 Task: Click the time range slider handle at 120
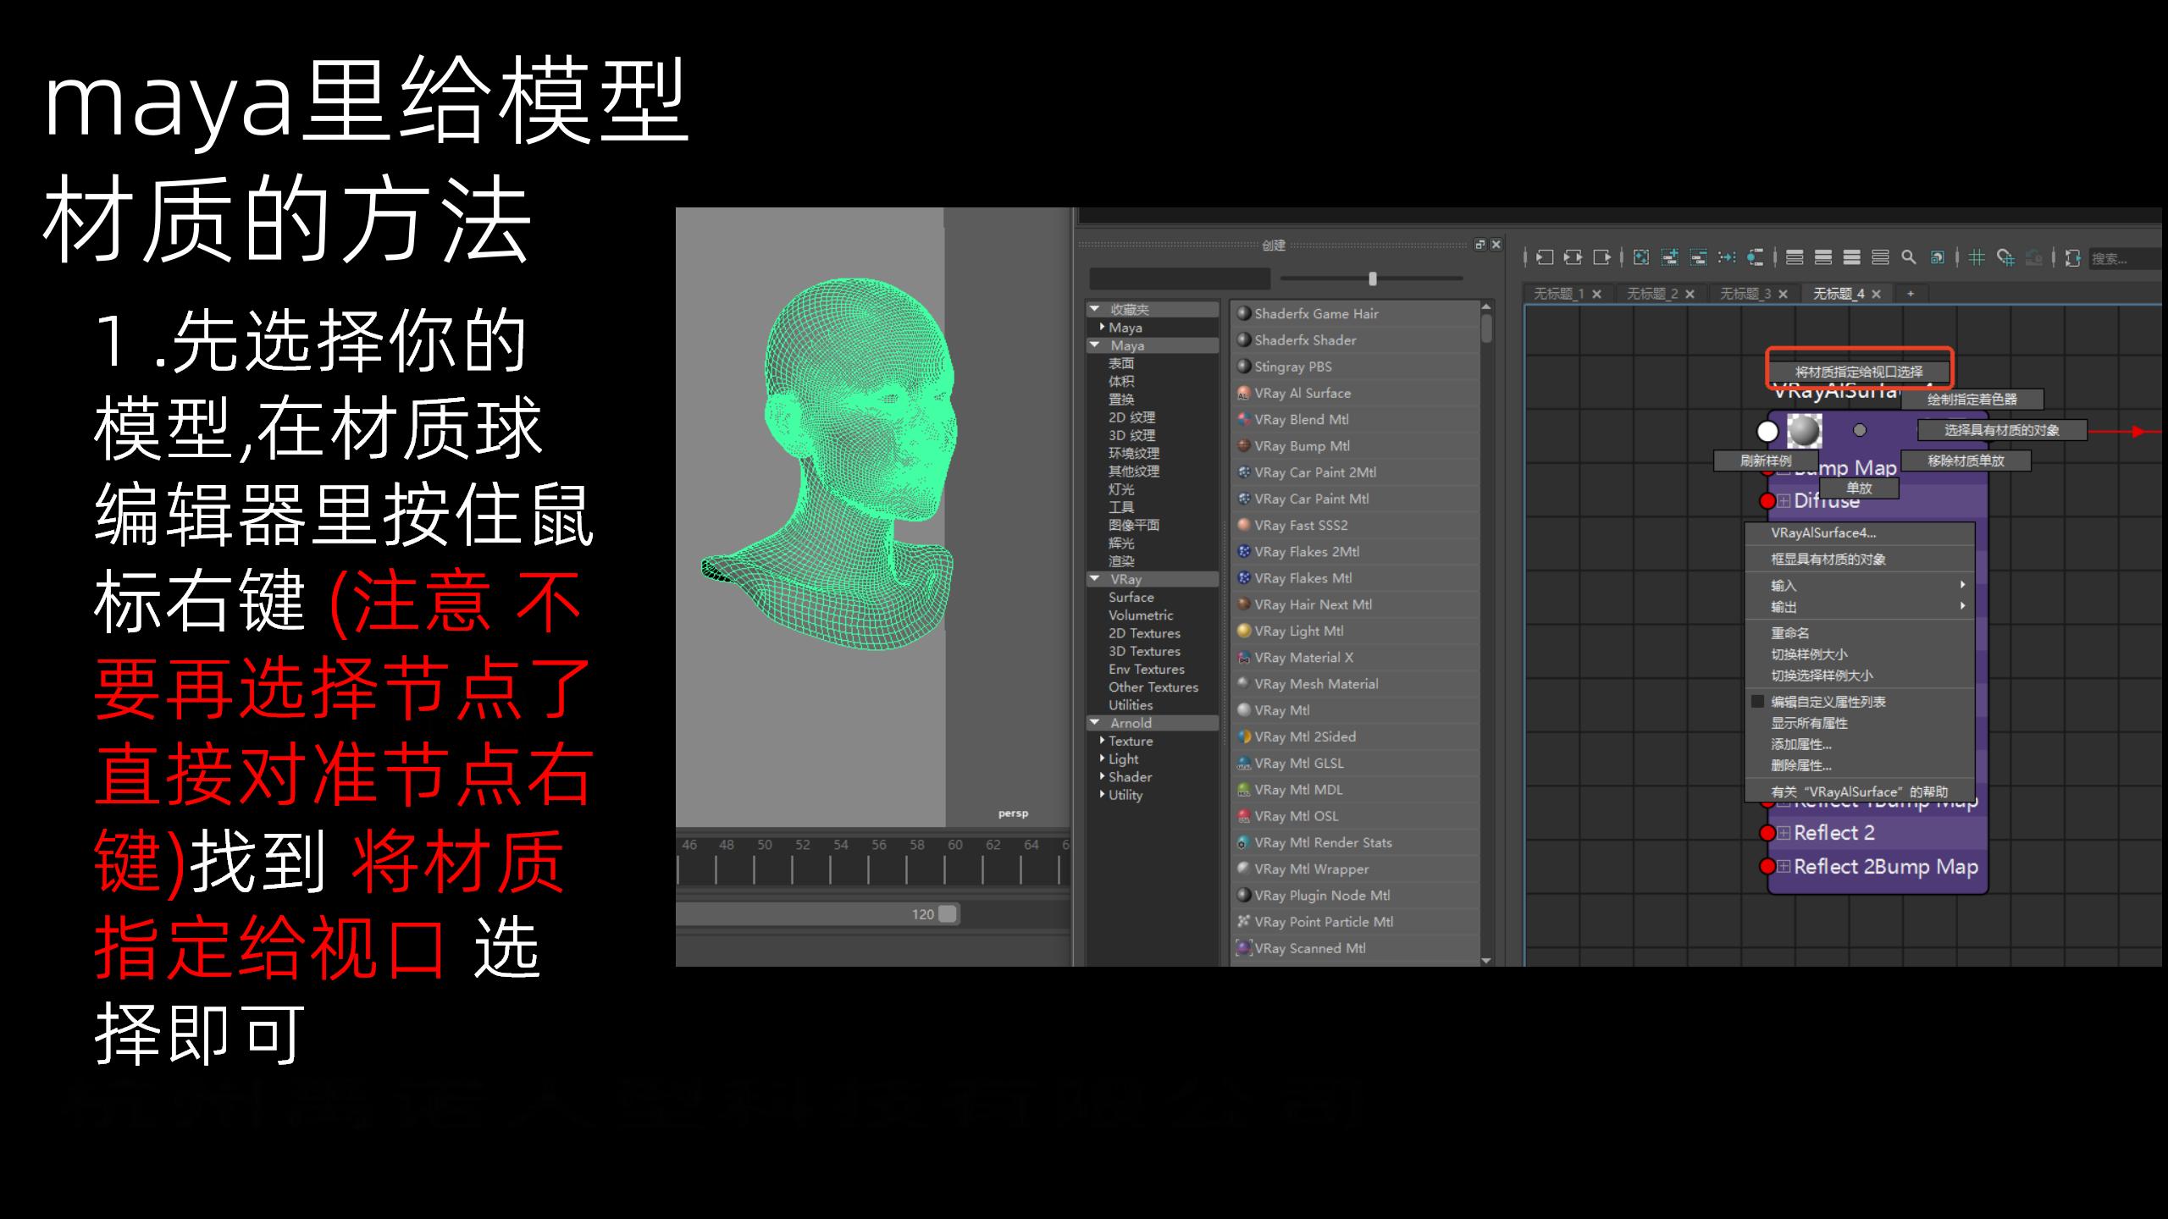pyautogui.click(x=948, y=913)
